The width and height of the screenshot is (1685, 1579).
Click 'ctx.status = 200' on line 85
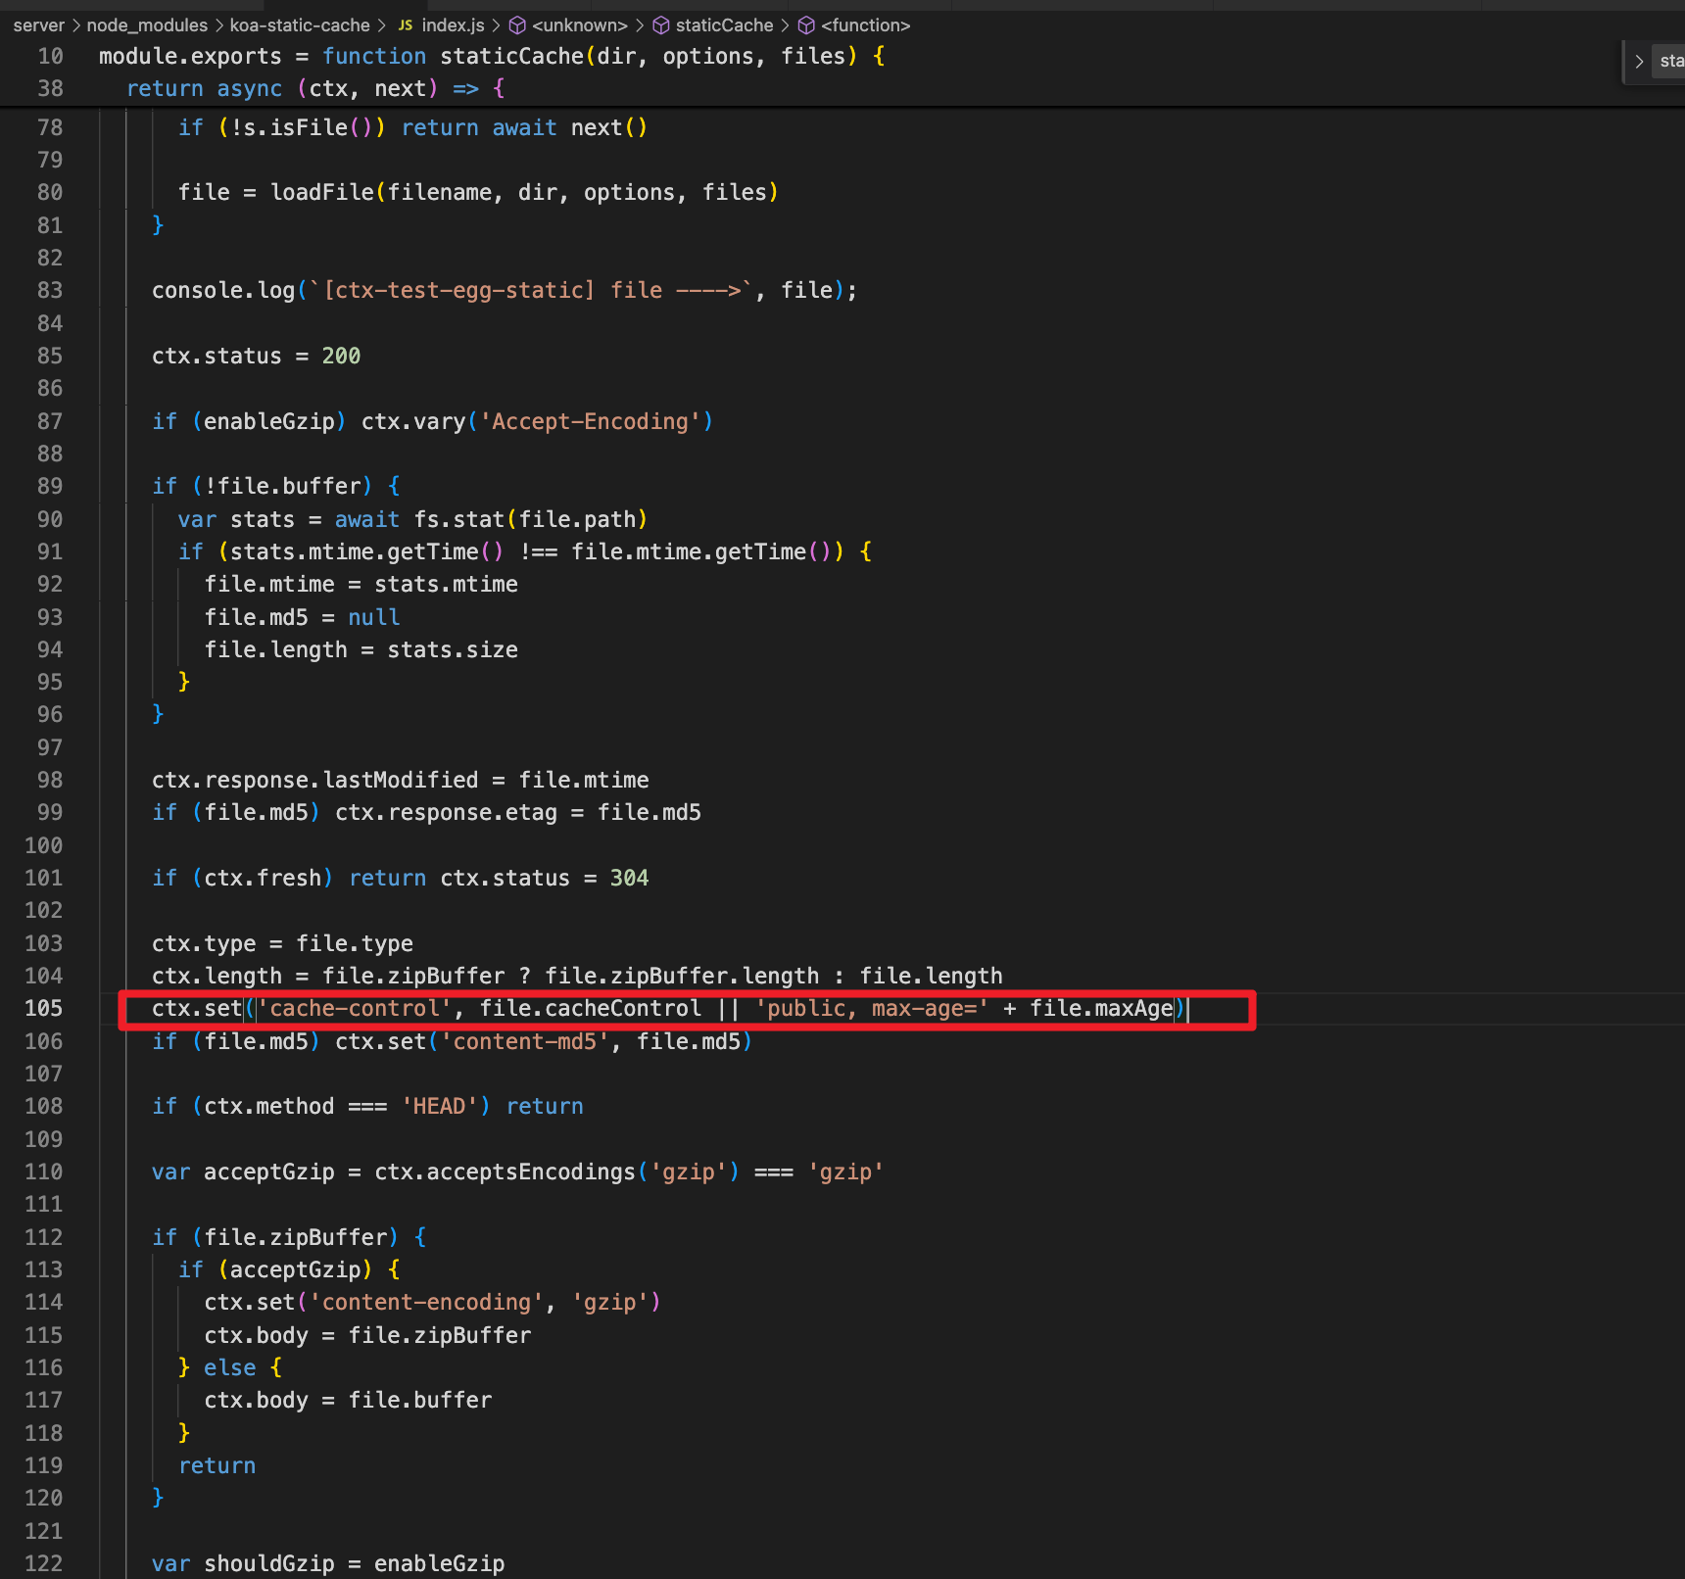click(x=256, y=357)
